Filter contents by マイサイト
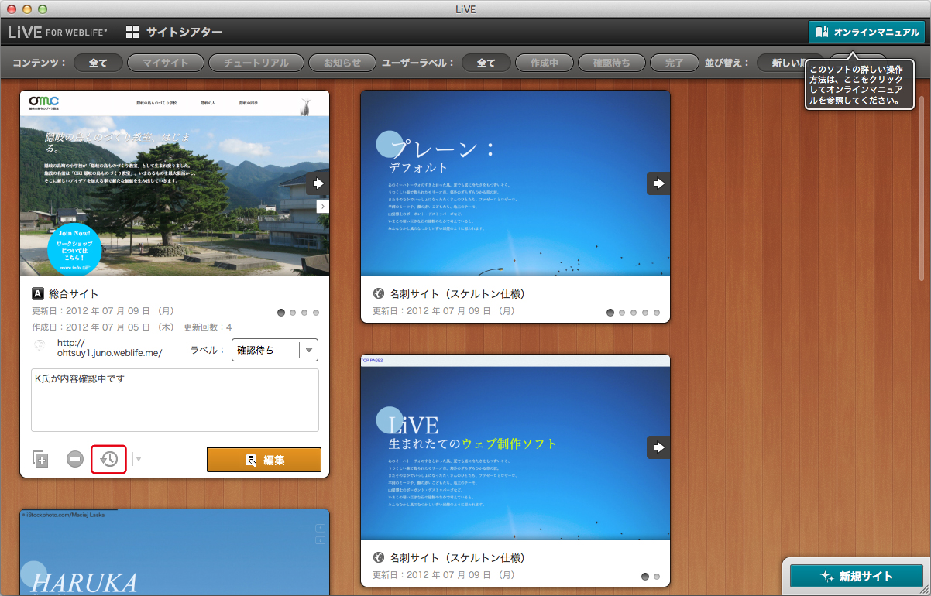 (166, 63)
